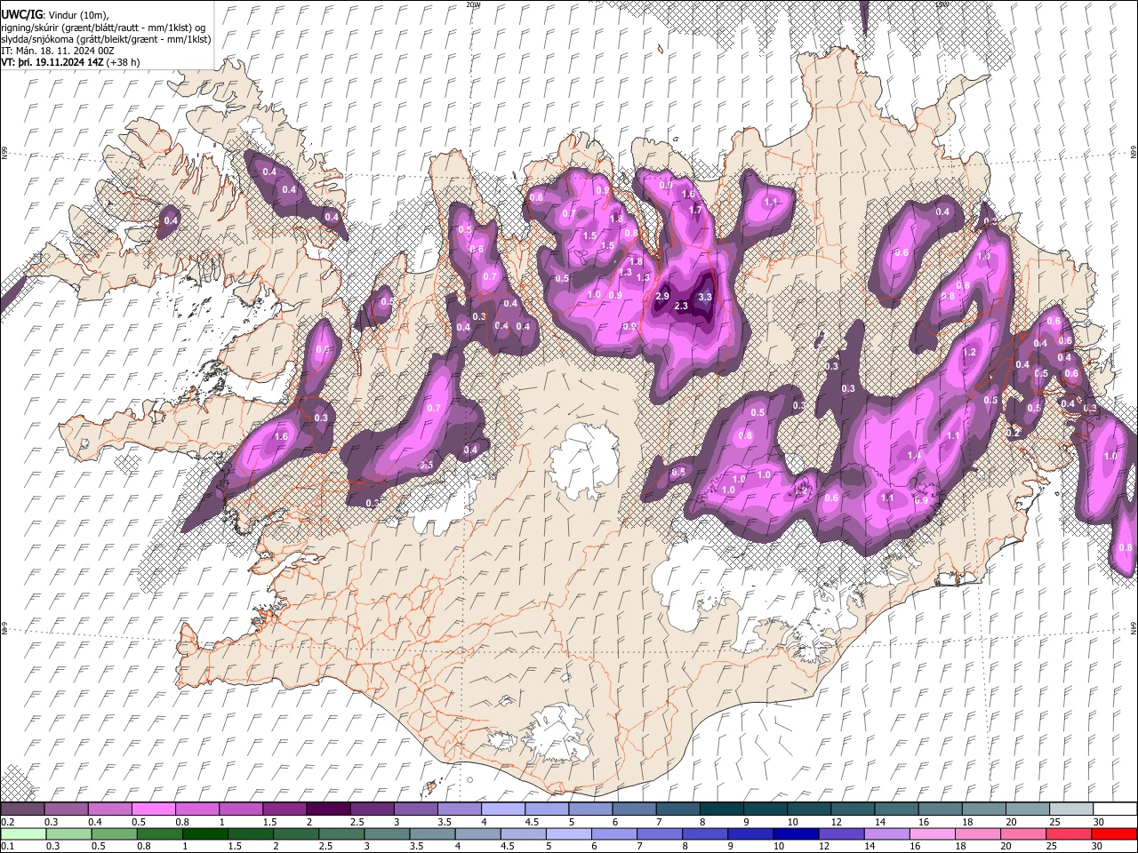The width and height of the screenshot is (1138, 853).
Task: Pick the teal 12–14 snow legend swatch
Action: (x=852, y=809)
